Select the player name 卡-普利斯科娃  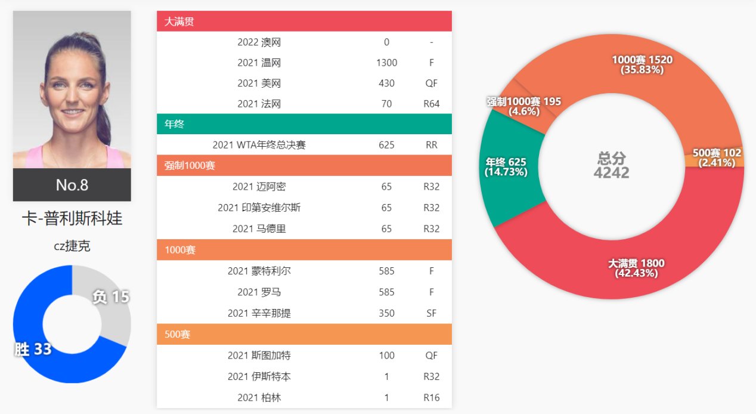[x=72, y=218]
